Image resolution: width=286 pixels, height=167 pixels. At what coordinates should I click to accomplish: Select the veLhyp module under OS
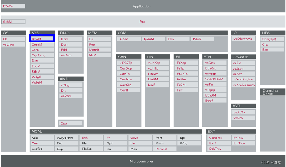(x=13, y=44)
